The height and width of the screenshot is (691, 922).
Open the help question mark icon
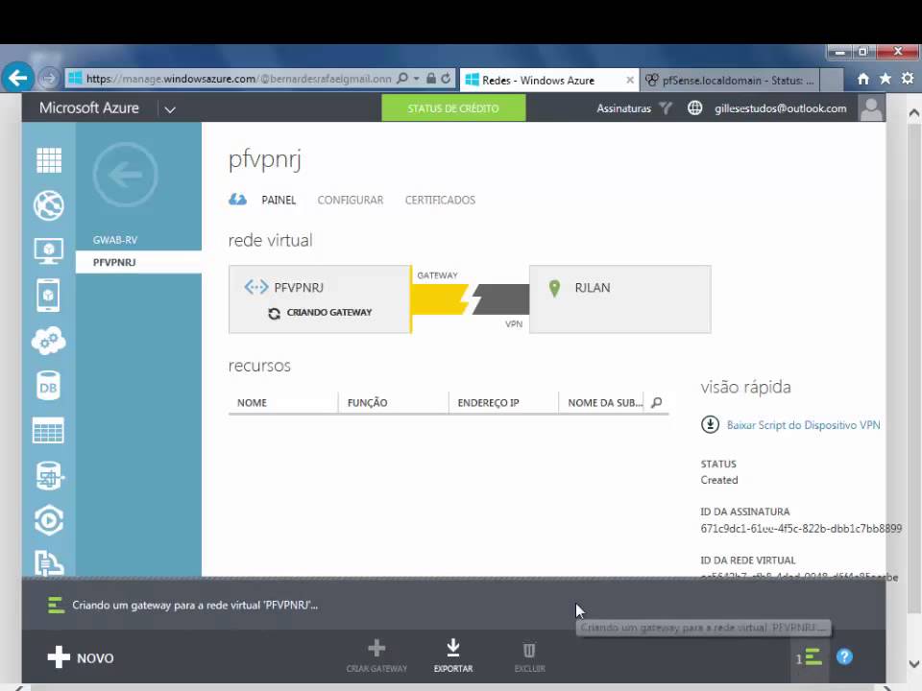pos(844,656)
